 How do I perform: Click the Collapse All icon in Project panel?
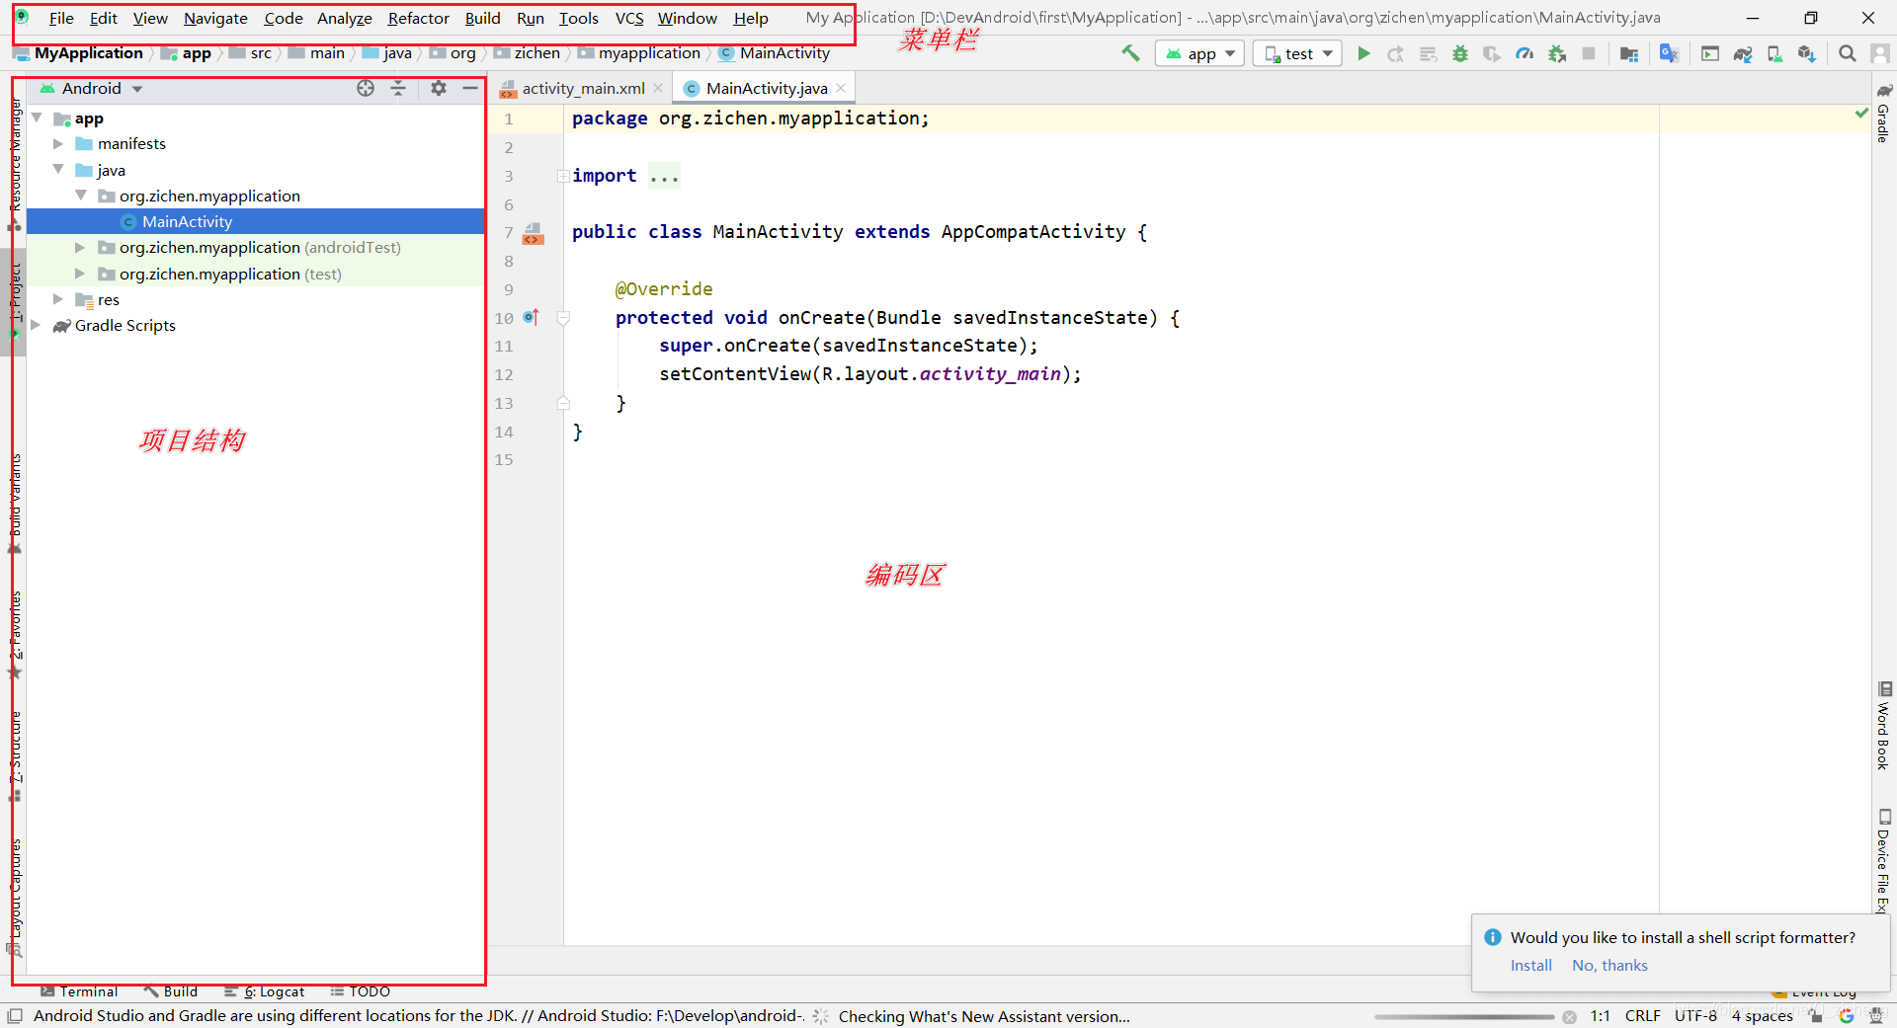pos(398,88)
